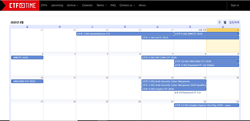Open the (오전 2:00) Arab Security Cyber Wargames event
The width and height of the screenshot is (250, 121).
pos(174,81)
